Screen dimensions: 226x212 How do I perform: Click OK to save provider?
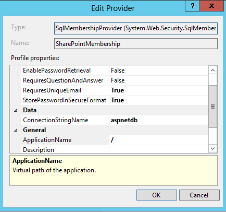157,195
